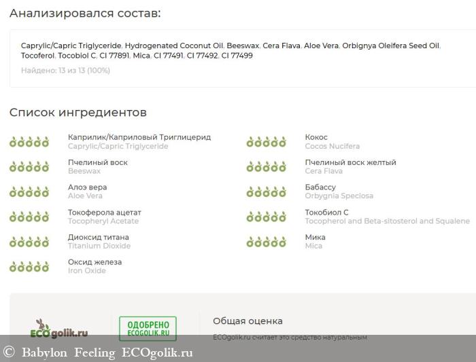This screenshot has height=362, width=476.
Task: Click the rating icons next to Оксид железа
Action: pyautogui.click(x=29, y=267)
